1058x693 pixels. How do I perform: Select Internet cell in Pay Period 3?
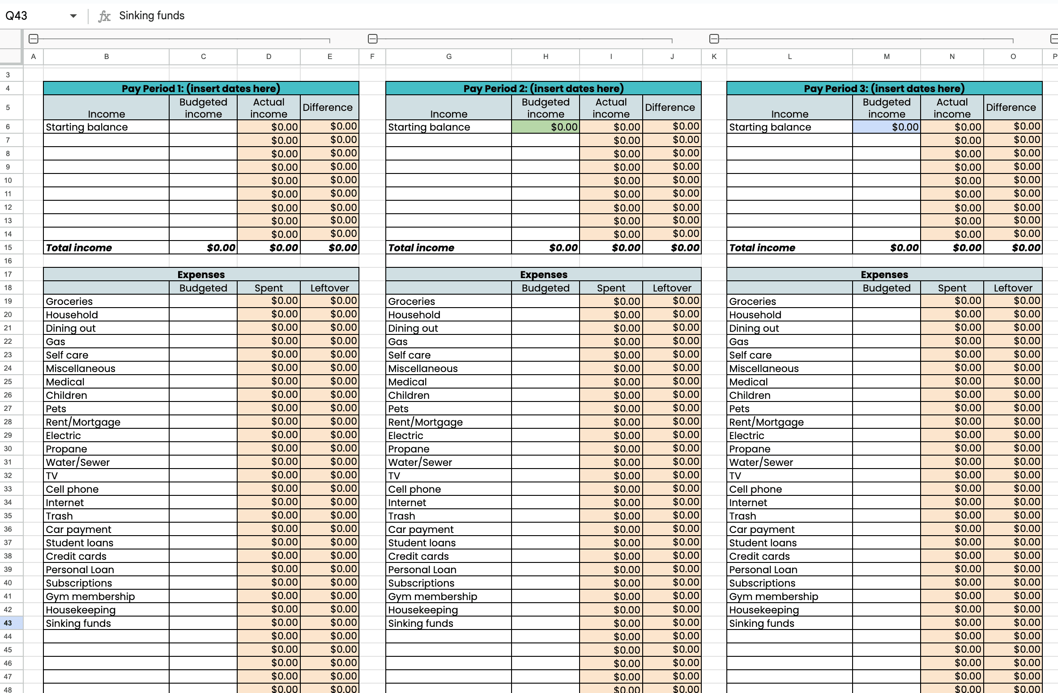pos(790,503)
